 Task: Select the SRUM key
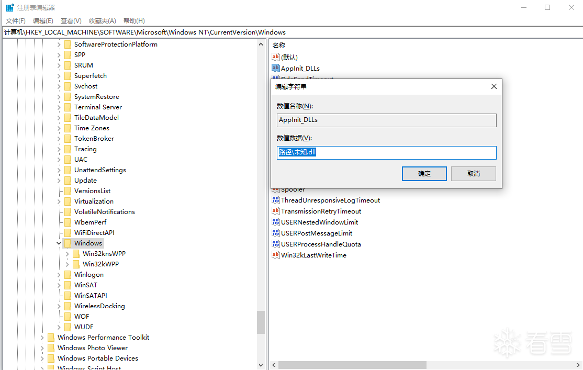click(x=84, y=65)
